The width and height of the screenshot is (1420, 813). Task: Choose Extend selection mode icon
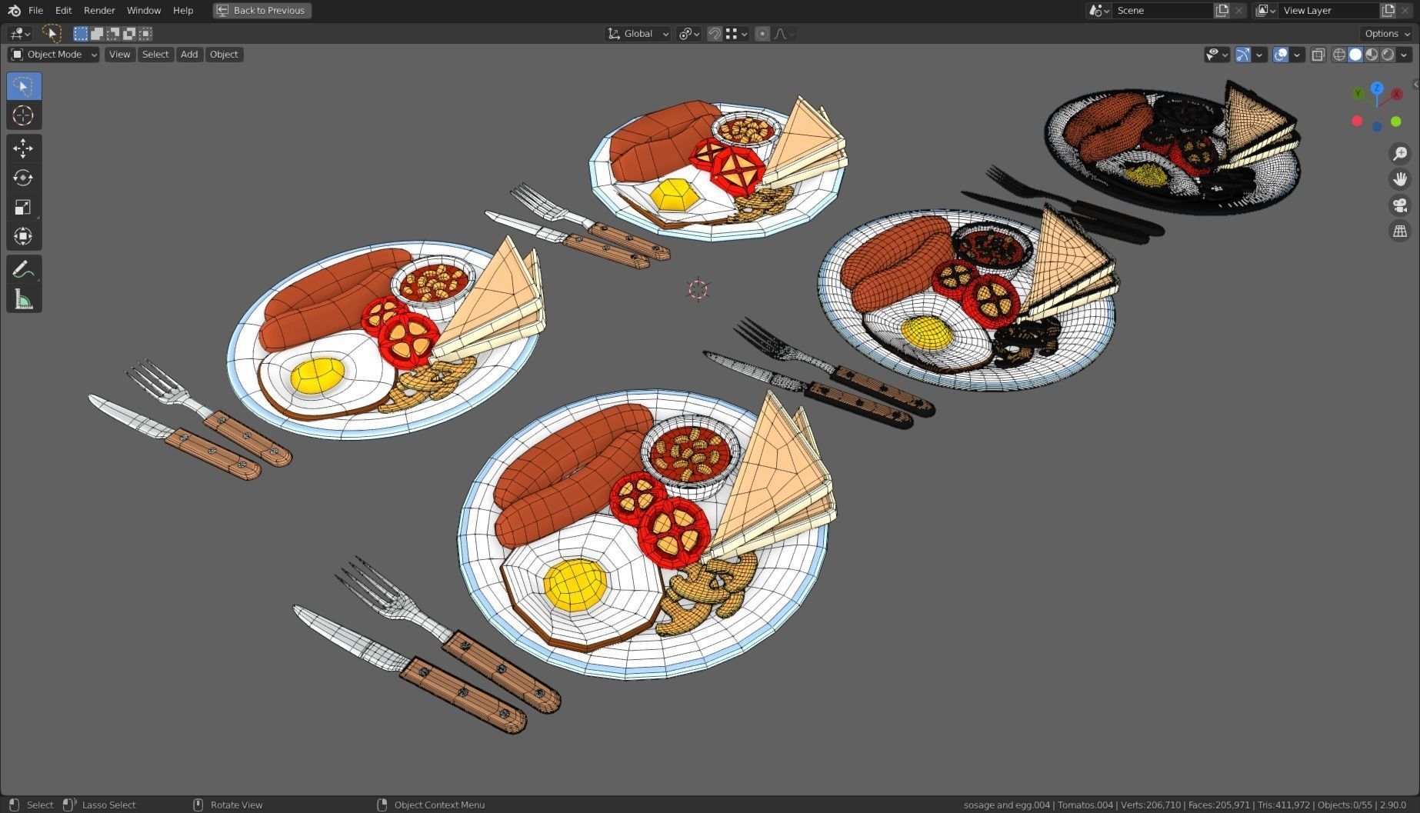click(x=97, y=33)
